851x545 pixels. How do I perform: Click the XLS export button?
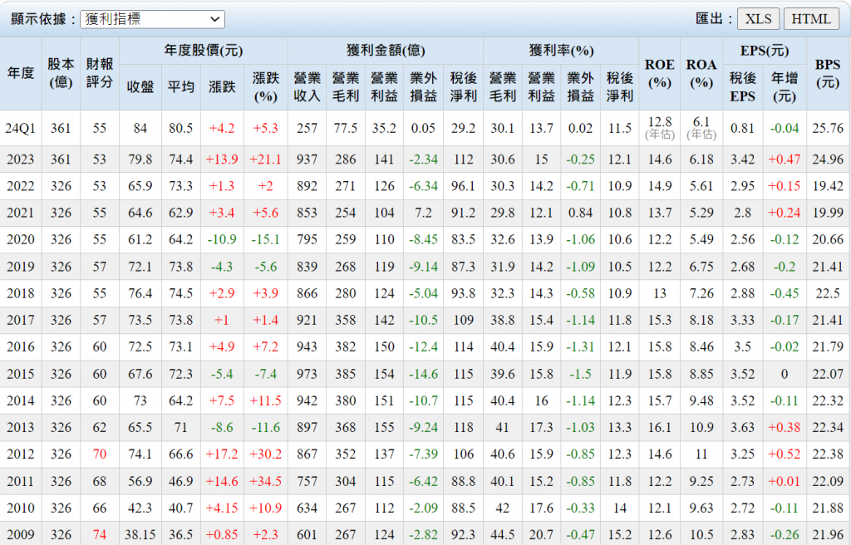(757, 19)
